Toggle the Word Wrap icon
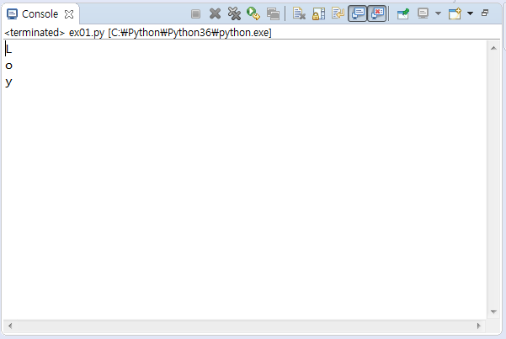The image size is (506, 339). (x=338, y=13)
